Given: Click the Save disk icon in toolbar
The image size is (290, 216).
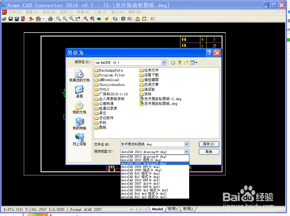Looking at the screenshot, I should tap(10, 19).
